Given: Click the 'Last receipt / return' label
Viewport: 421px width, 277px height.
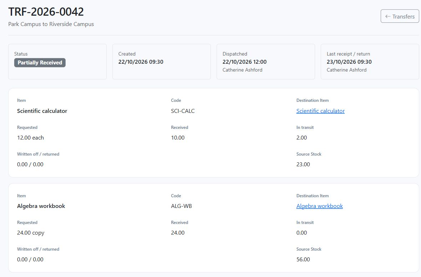Looking at the screenshot, I should pyautogui.click(x=348, y=54).
